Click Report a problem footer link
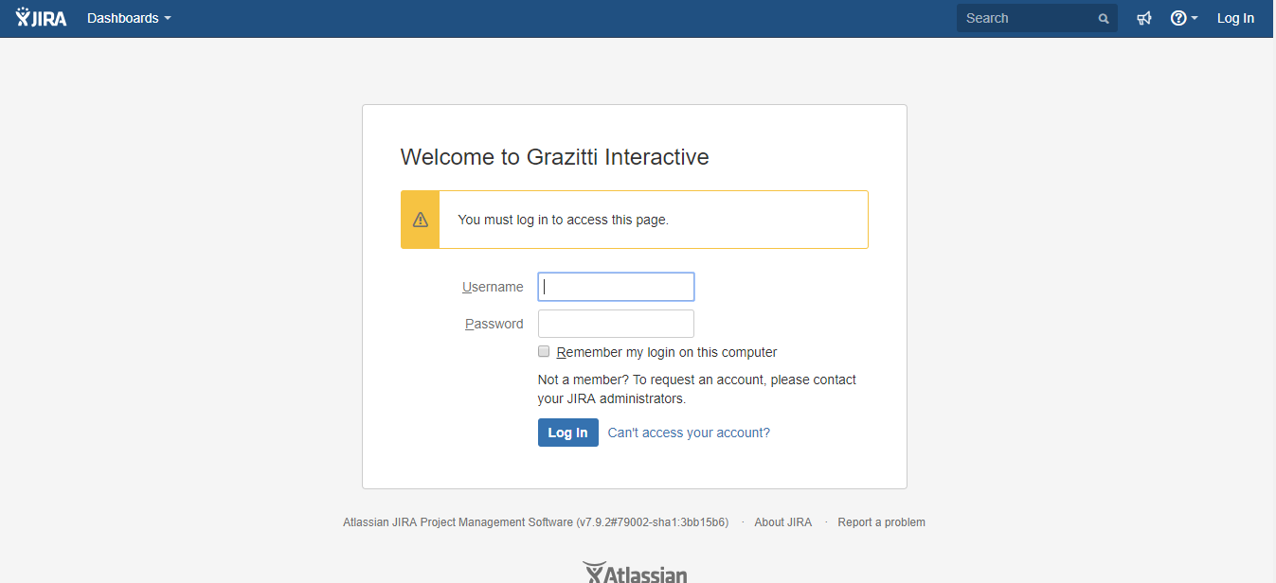 coord(881,522)
